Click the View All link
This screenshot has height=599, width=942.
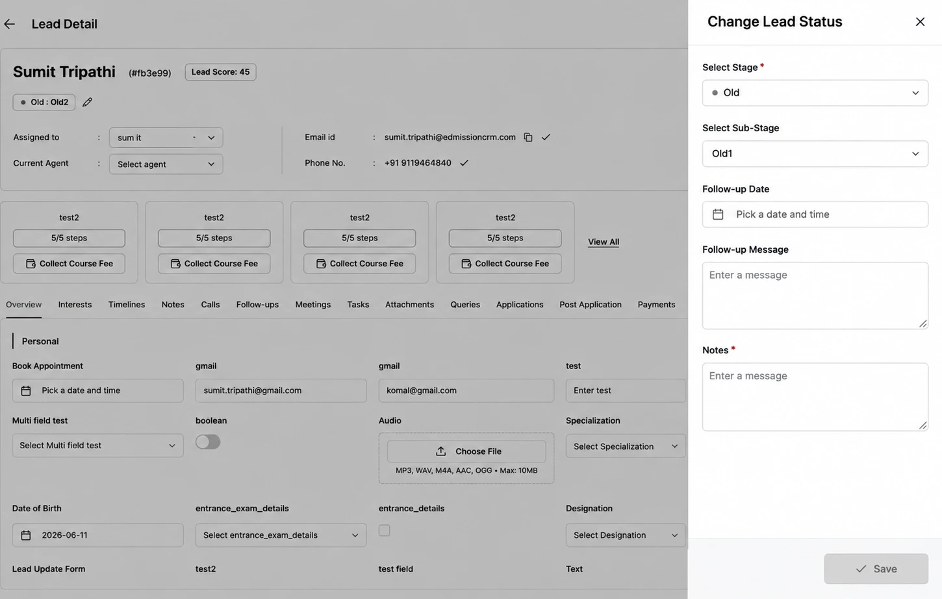click(604, 242)
